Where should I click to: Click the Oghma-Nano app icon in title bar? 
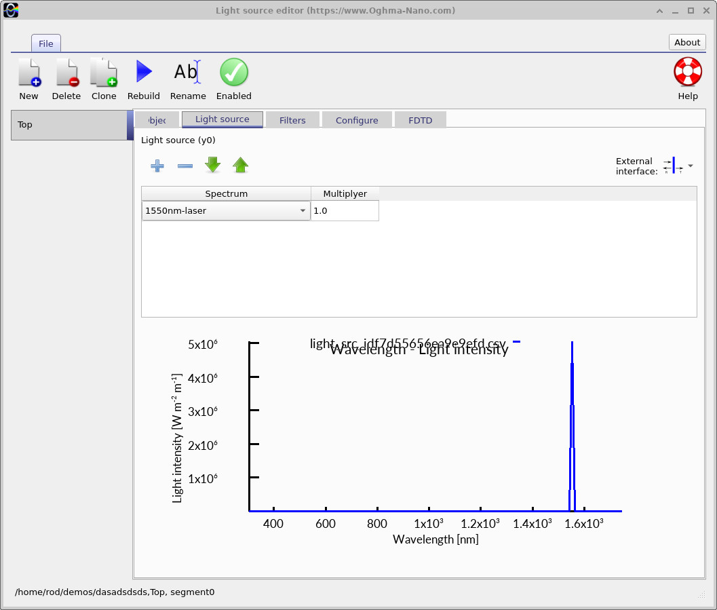pos(11,10)
